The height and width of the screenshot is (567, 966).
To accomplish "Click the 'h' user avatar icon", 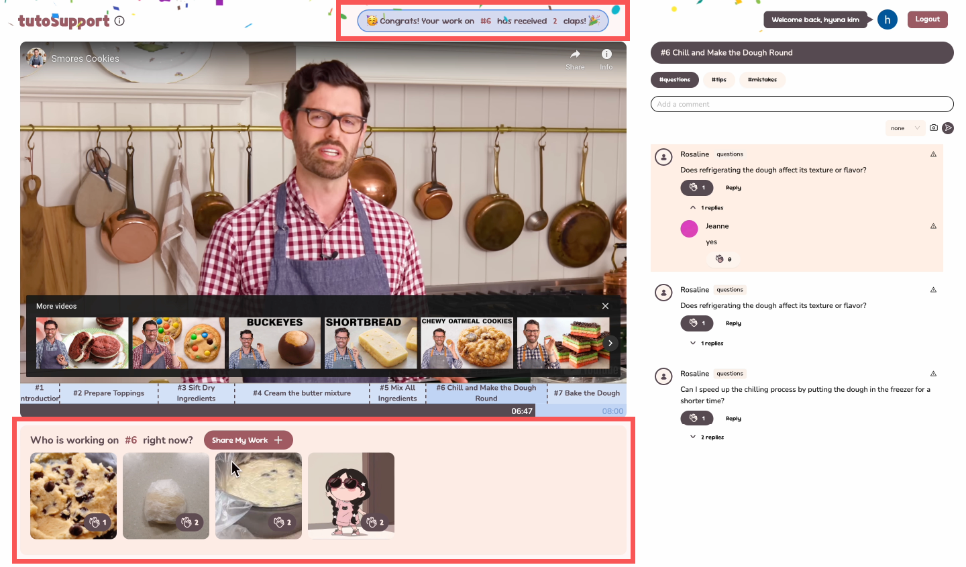I will [x=887, y=19].
